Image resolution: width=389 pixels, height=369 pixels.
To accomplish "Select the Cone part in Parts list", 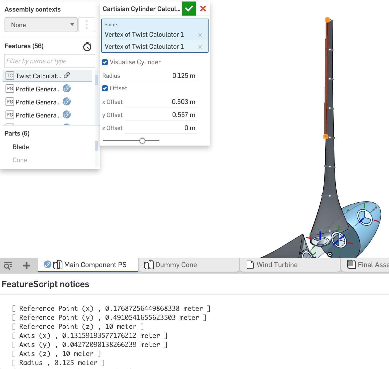I will (x=20, y=160).
